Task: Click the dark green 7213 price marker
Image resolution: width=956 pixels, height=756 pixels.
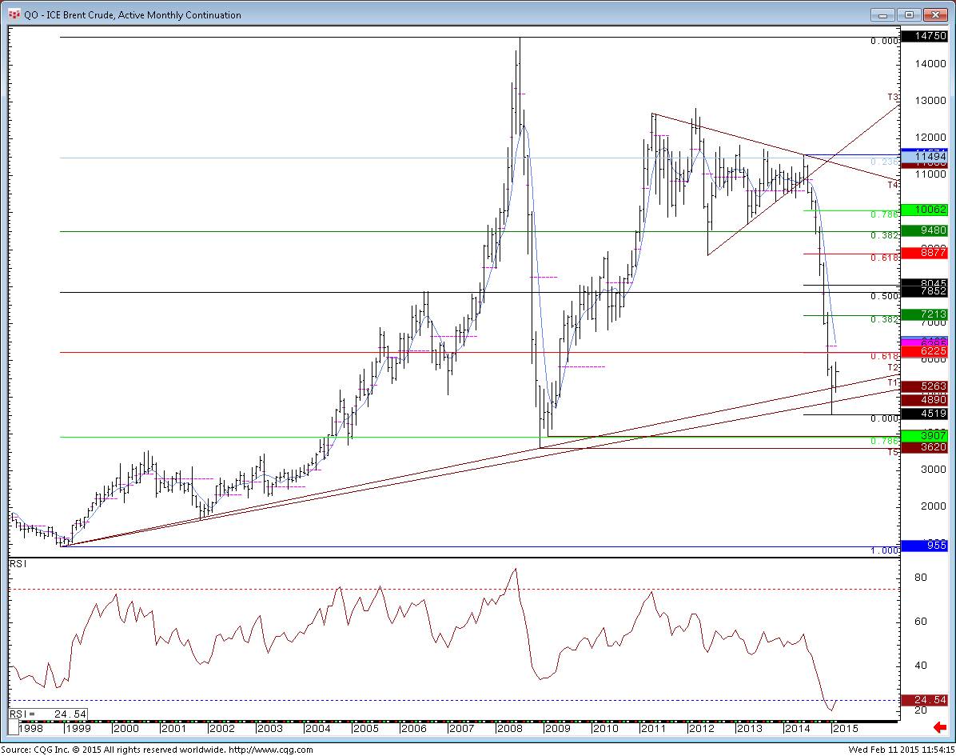Action: [x=924, y=315]
